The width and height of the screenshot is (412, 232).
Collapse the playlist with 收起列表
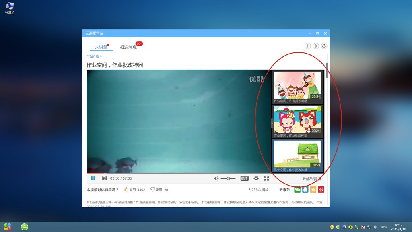tap(312, 179)
